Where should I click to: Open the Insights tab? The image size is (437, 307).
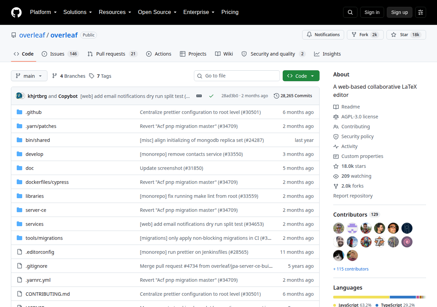(327, 54)
